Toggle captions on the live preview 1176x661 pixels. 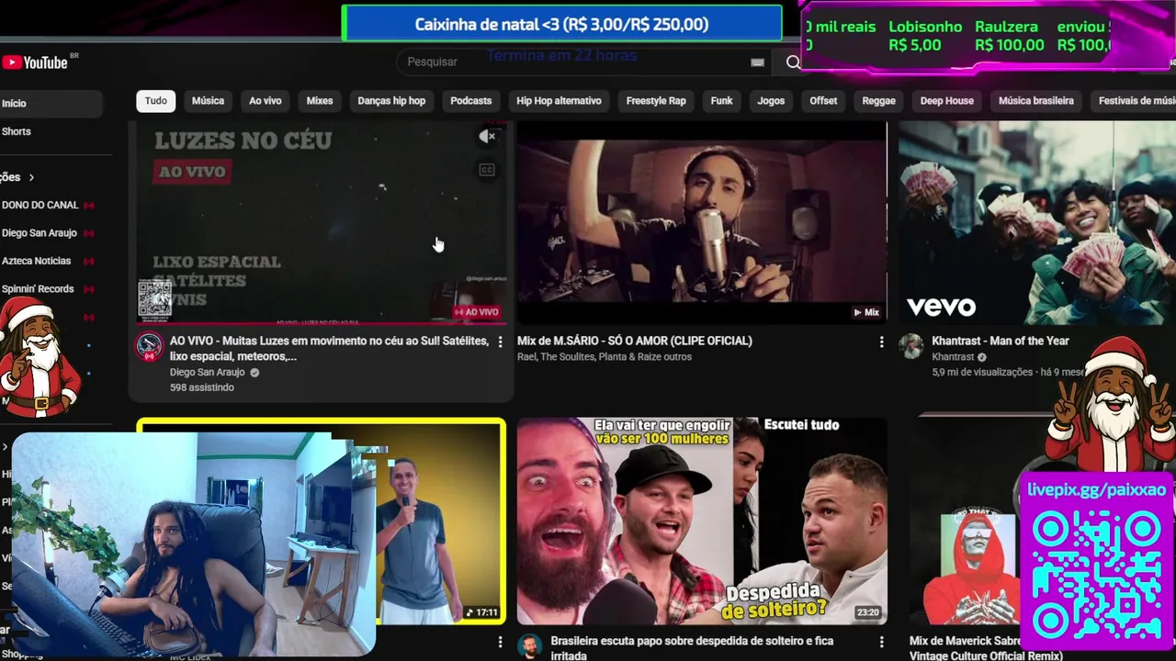pos(487,170)
